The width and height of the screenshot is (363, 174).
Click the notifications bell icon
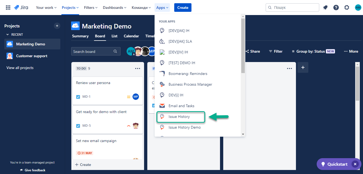325,8
